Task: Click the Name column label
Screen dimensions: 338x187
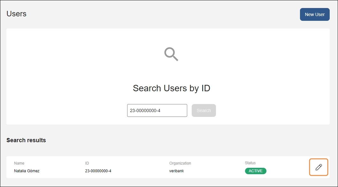Action: pos(19,163)
